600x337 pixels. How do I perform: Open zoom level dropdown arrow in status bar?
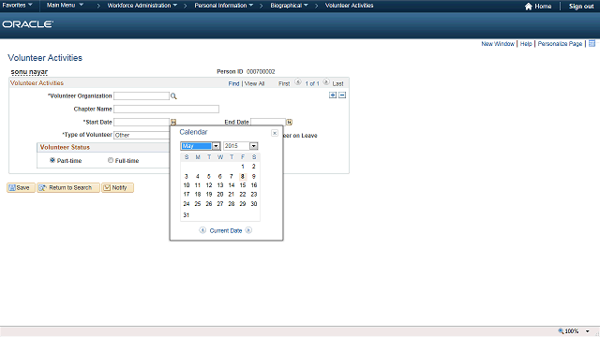point(588,331)
